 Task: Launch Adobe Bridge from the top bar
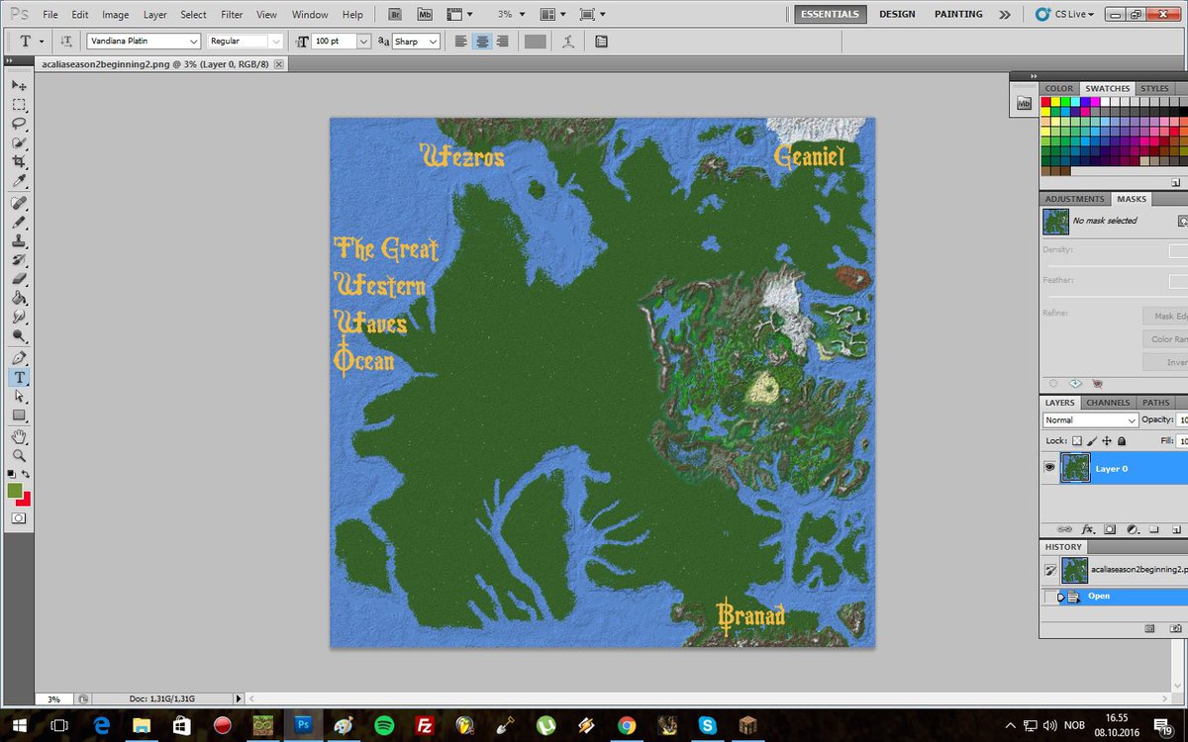pos(395,15)
